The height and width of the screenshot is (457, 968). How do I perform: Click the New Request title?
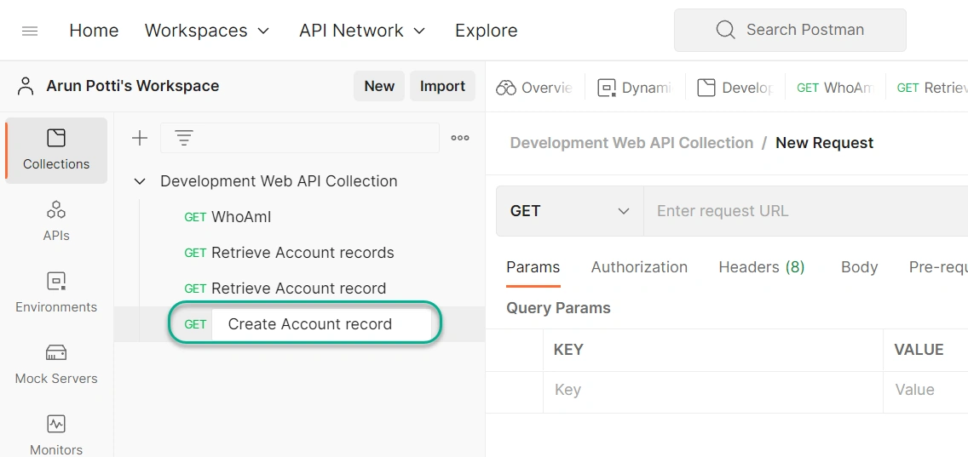click(824, 143)
